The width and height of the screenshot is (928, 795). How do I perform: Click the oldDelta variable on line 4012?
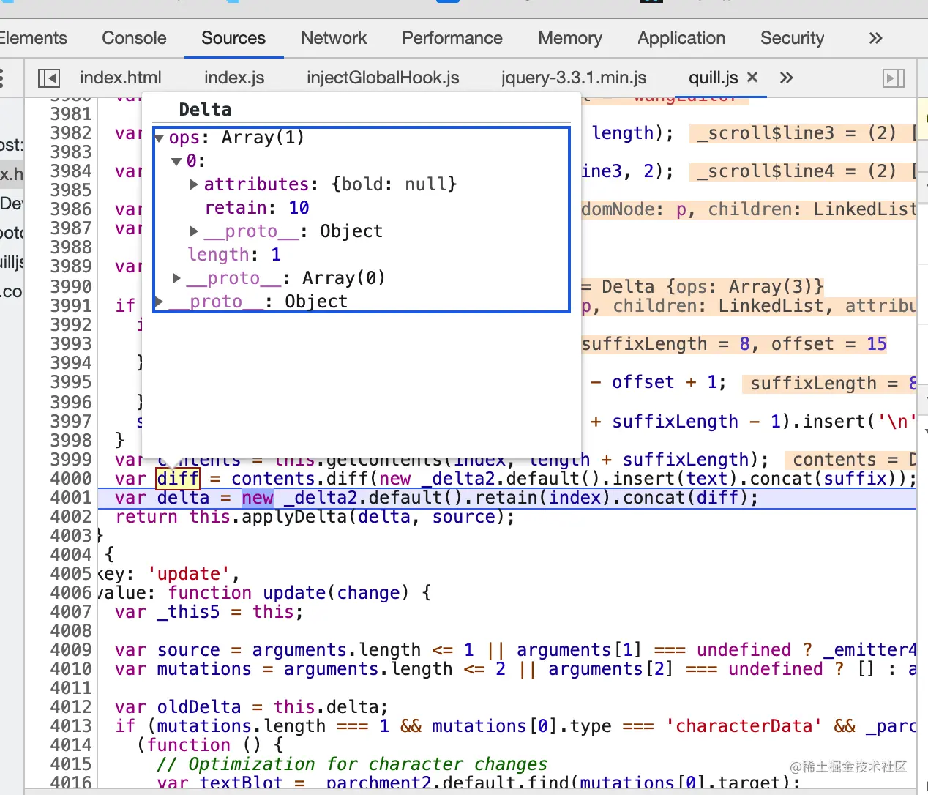pos(199,707)
